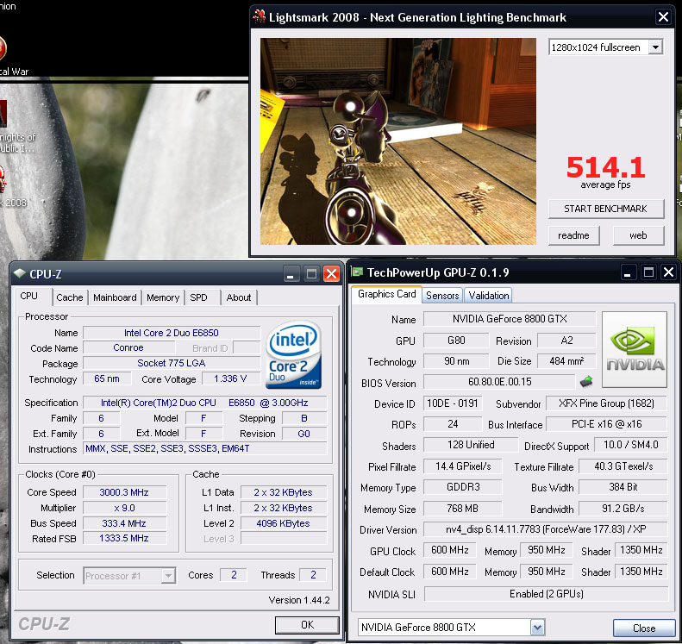Click the Device ID value 10DE - 0191
Screen dimensions: 682x644
click(453, 403)
